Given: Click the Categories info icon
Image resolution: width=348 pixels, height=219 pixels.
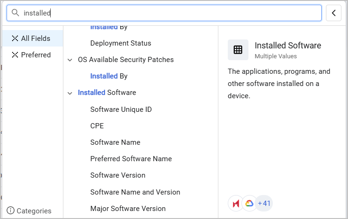Looking at the screenshot, I should [x=10, y=211].
